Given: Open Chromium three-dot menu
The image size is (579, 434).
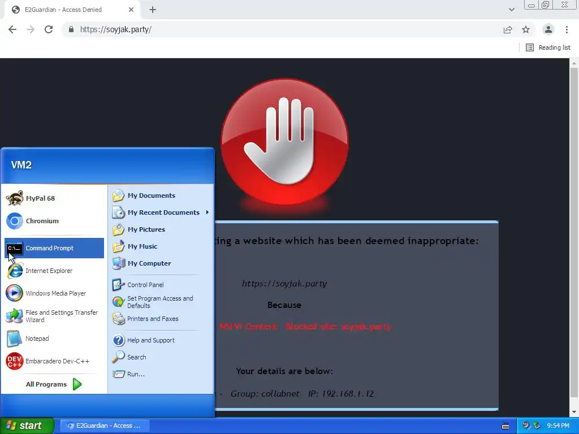Looking at the screenshot, I should point(567,29).
